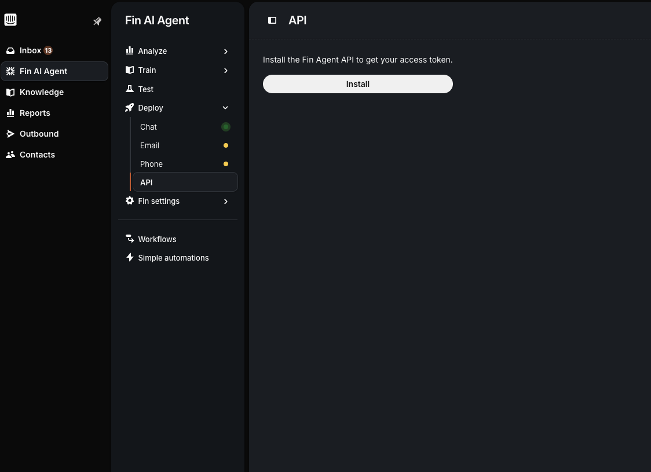Open the Knowledge book icon
651x472 pixels.
(x=10, y=92)
